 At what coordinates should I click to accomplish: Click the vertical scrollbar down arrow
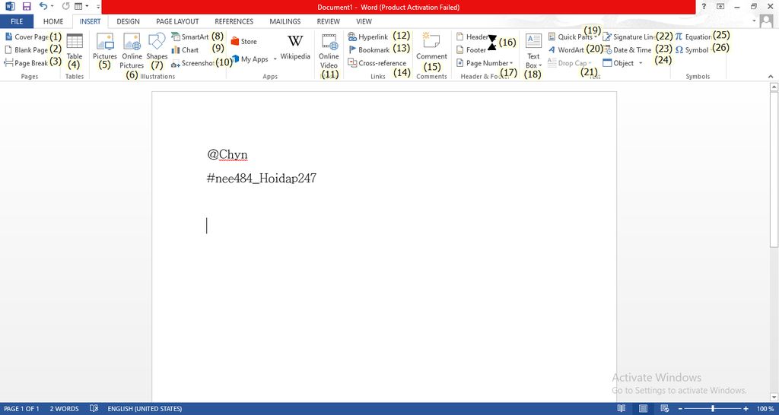click(774, 398)
